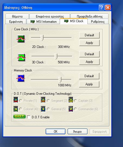The width and height of the screenshot is (123, 147).
Task: Click the 3D Clock slider thumb
Action: tap(56, 56)
